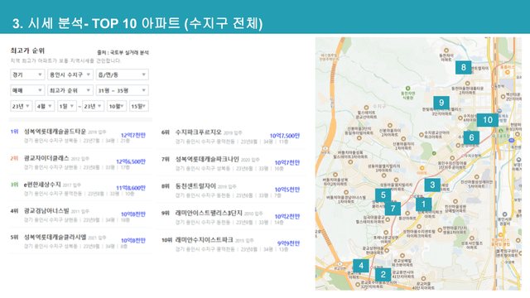This screenshot has height=298, width=530.
Task: Click the 최고가 순위 heading
Action: 27,50
